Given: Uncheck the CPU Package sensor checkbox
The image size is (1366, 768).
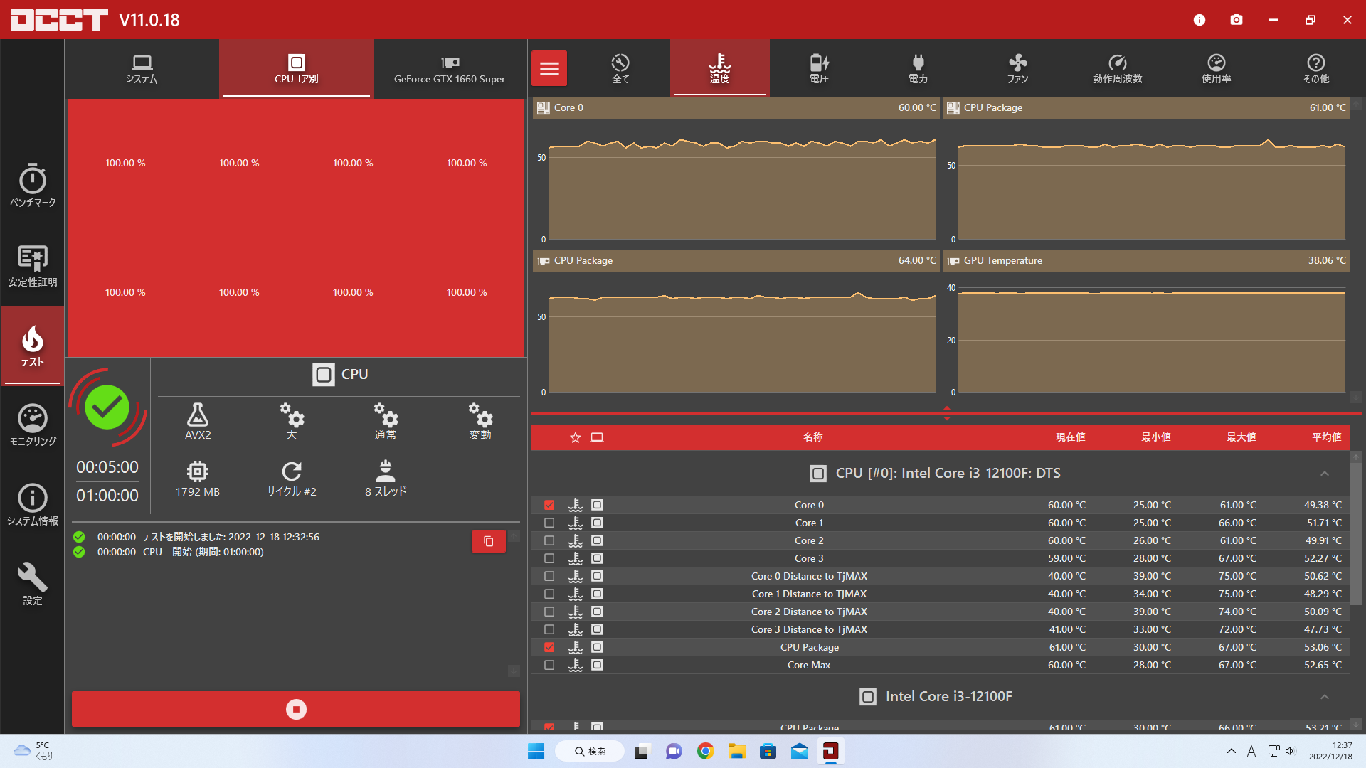Looking at the screenshot, I should point(549,647).
